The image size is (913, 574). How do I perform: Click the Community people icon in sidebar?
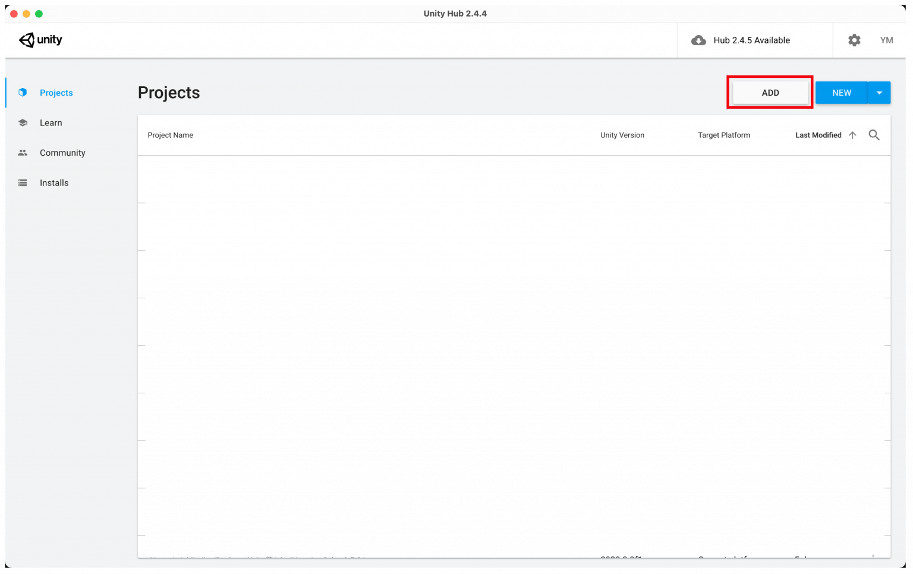point(23,152)
